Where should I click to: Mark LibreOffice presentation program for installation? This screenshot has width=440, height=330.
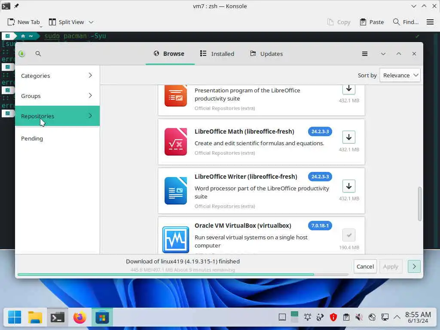click(349, 89)
